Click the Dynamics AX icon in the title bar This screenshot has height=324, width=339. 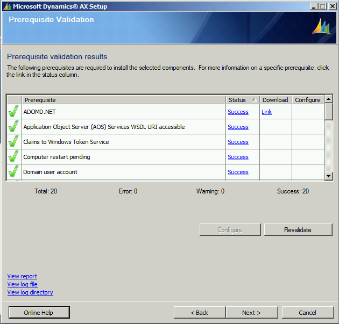[x=8, y=6]
